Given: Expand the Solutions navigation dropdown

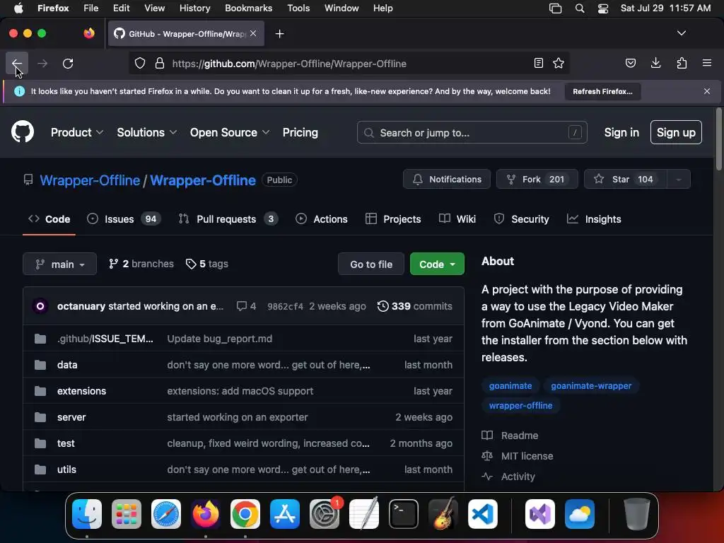Looking at the screenshot, I should (147, 132).
